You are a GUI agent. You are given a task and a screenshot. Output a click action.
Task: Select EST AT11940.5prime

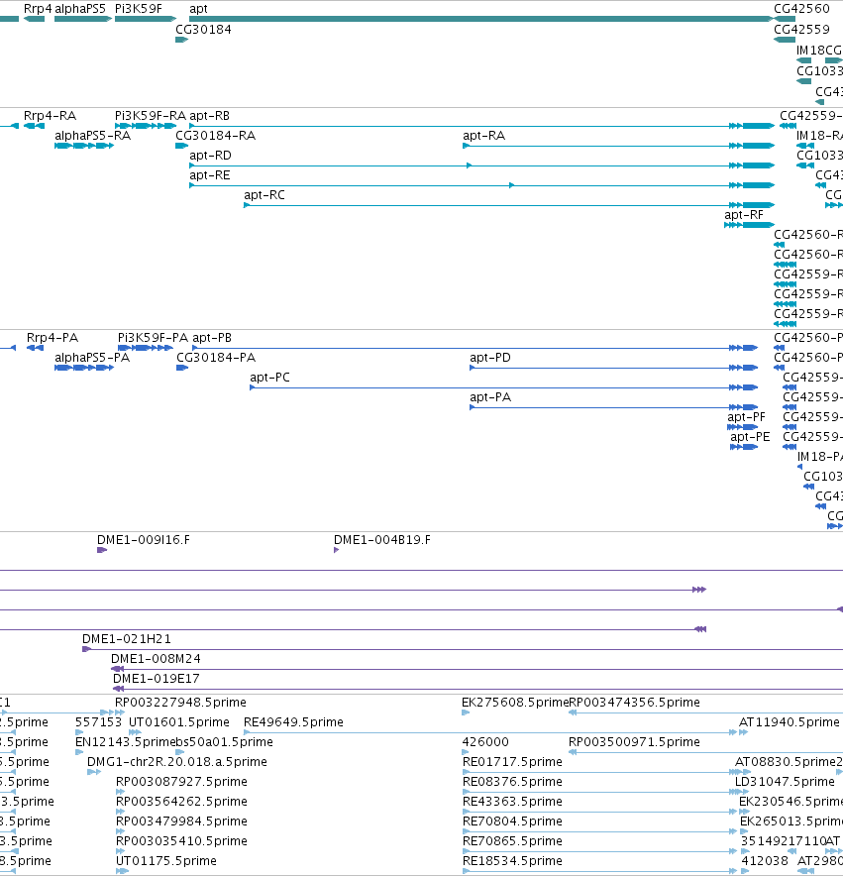pyautogui.click(x=789, y=722)
